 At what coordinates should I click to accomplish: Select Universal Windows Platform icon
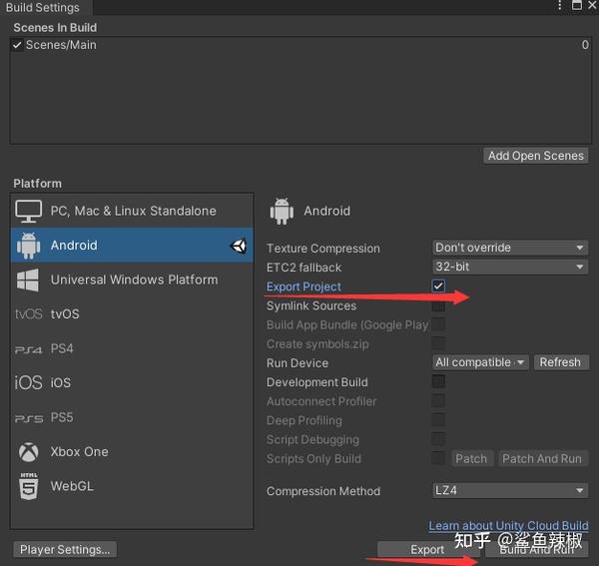tap(28, 280)
